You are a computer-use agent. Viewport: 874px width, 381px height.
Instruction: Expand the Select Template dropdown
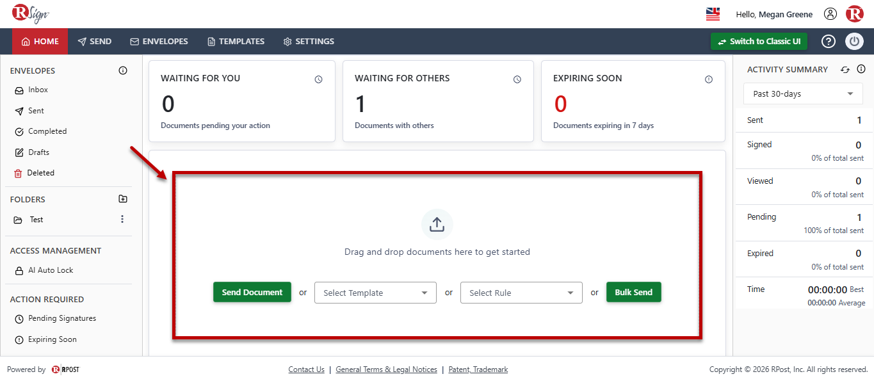point(375,293)
